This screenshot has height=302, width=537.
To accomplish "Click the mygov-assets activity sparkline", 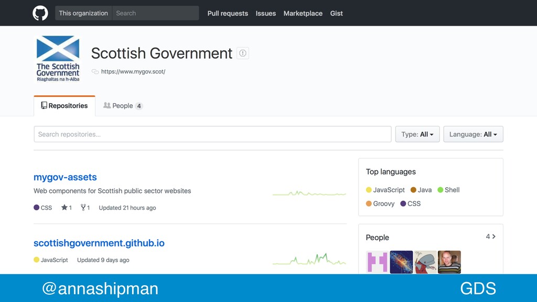I will (x=309, y=193).
